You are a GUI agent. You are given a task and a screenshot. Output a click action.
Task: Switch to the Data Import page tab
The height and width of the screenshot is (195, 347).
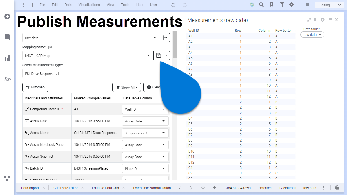point(30,188)
